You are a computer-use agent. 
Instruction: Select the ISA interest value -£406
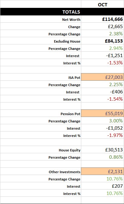102,92
